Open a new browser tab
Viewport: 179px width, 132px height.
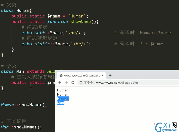pyautogui.click(x=110, y=75)
